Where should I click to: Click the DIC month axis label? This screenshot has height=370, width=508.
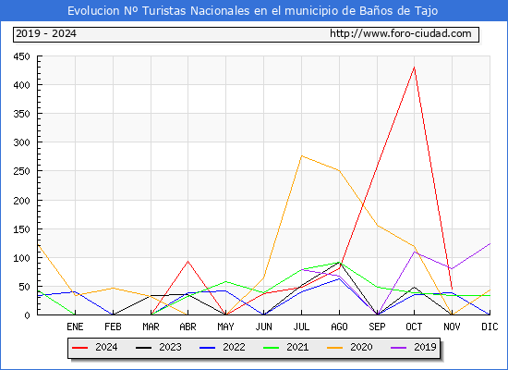tap(490, 327)
